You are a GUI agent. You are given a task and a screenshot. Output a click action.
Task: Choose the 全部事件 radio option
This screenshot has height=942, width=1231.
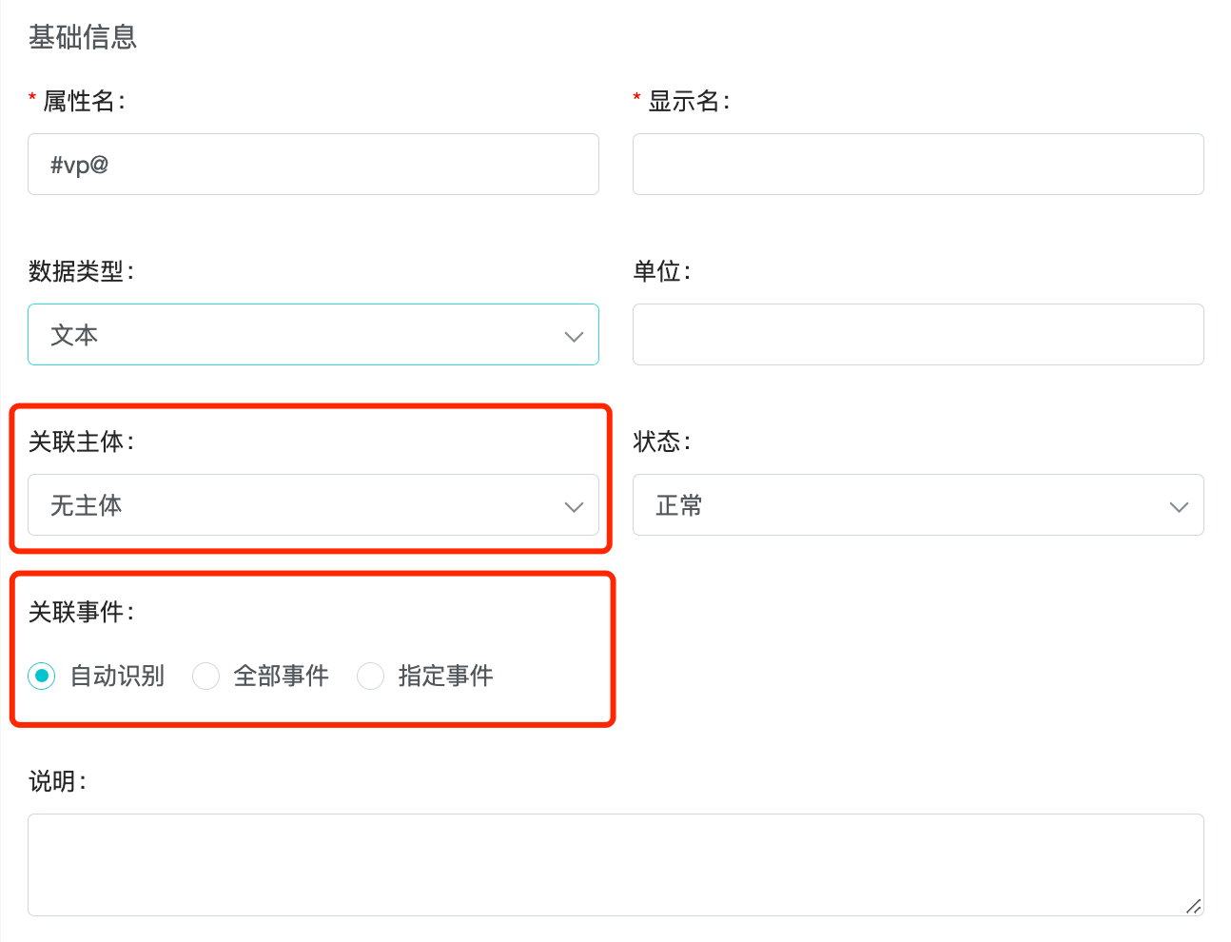(x=206, y=677)
